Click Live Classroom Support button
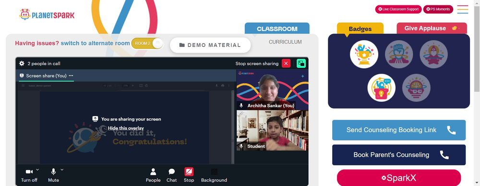 (x=398, y=9)
